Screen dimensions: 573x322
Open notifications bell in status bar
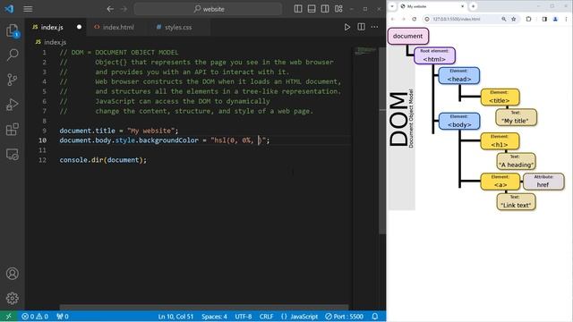pos(375,317)
